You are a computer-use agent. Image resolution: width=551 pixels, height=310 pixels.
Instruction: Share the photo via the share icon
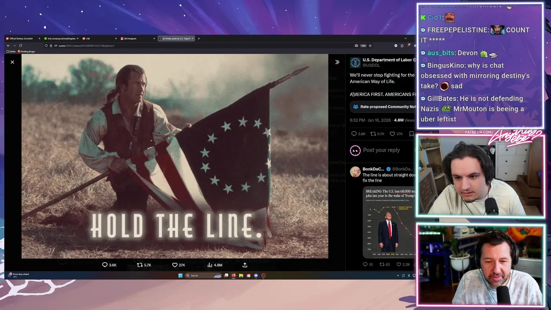click(245, 265)
